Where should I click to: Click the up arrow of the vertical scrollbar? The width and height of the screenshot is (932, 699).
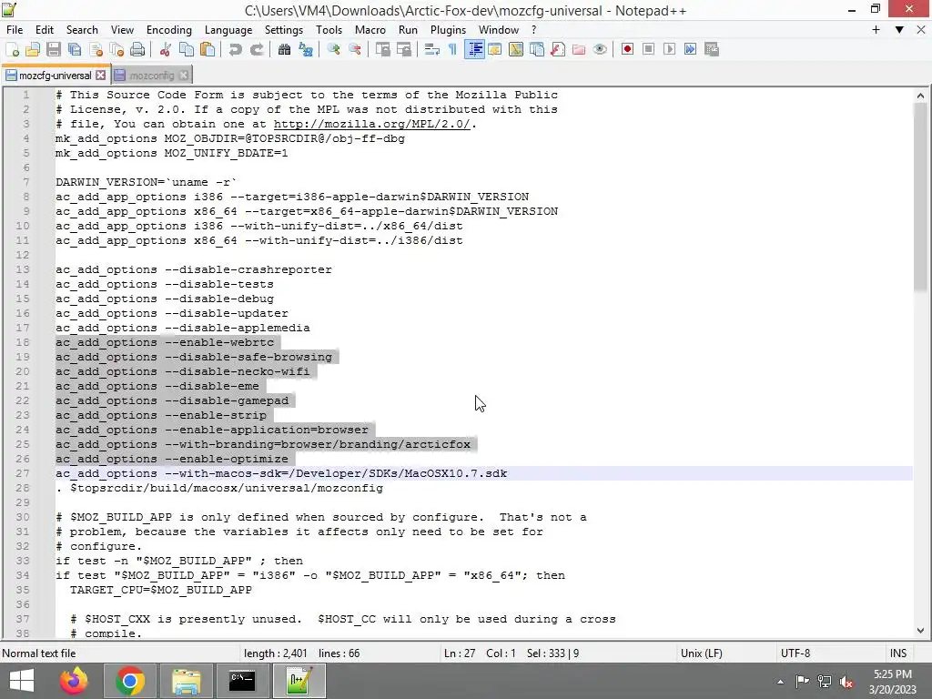click(x=920, y=96)
